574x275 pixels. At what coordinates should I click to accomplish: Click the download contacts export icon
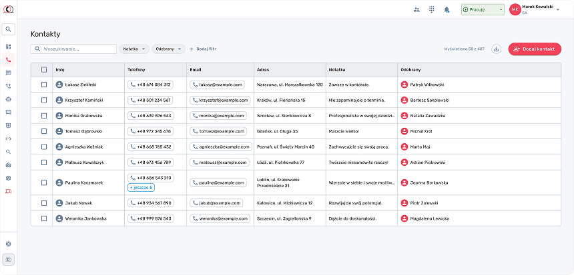[496, 49]
